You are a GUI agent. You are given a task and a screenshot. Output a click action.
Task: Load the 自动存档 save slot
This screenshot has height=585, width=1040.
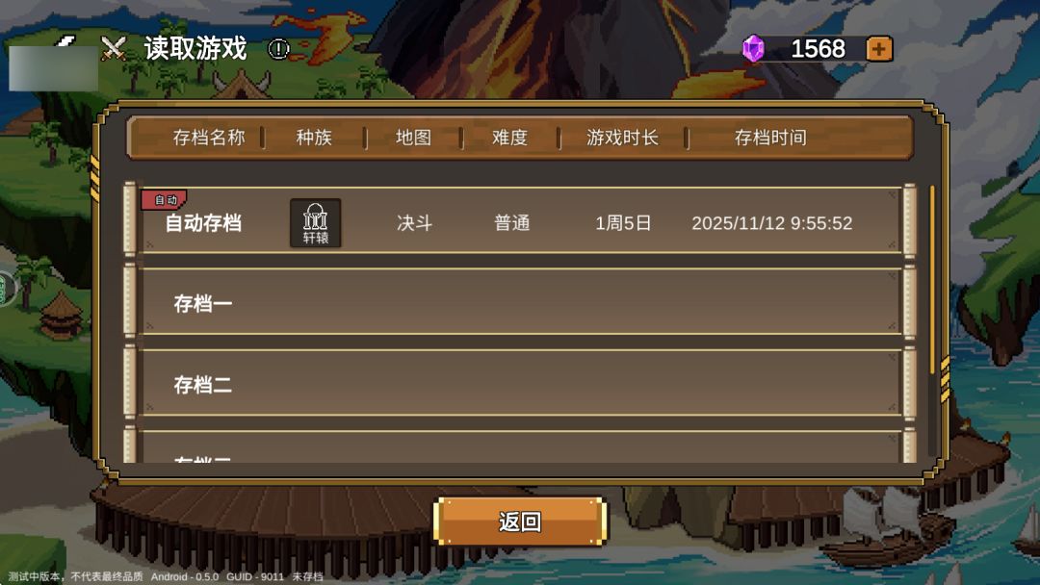[x=521, y=220]
